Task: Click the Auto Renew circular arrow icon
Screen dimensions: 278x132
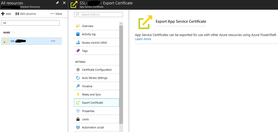Action: [x=78, y=78]
